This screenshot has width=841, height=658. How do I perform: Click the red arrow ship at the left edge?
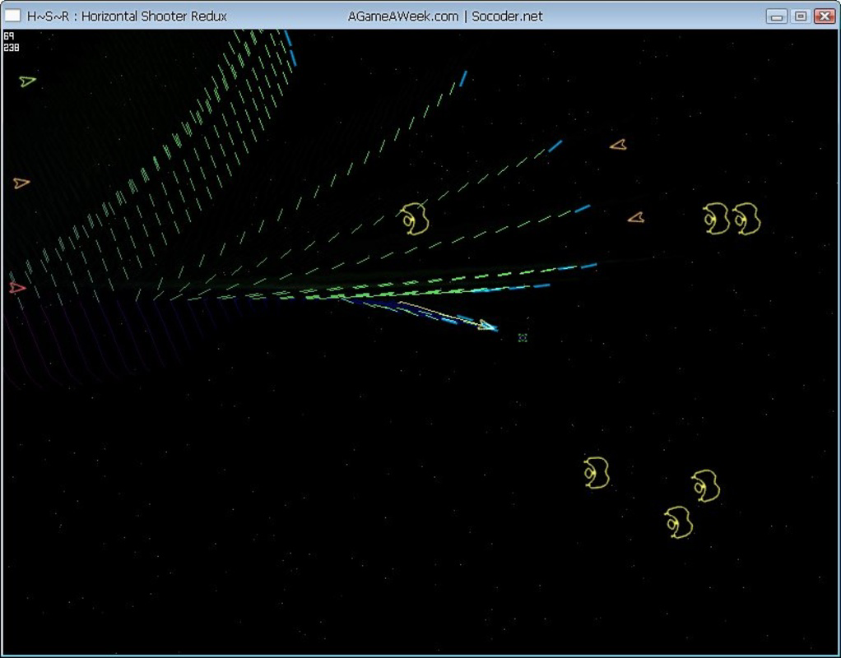(17, 288)
